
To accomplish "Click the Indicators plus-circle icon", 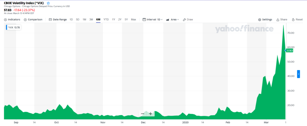I will [5, 20].
